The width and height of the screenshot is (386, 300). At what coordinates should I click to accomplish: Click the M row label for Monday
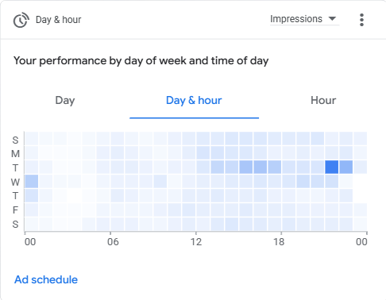point(15,154)
